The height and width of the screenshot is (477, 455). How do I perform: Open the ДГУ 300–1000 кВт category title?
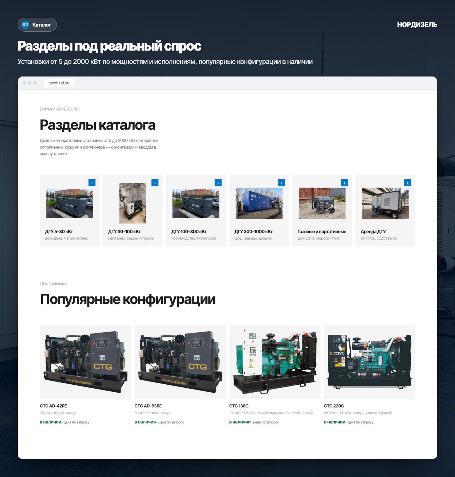point(253,231)
